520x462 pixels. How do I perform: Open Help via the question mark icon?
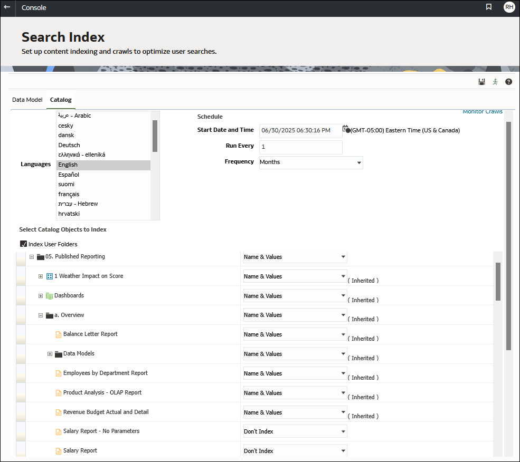tap(508, 82)
